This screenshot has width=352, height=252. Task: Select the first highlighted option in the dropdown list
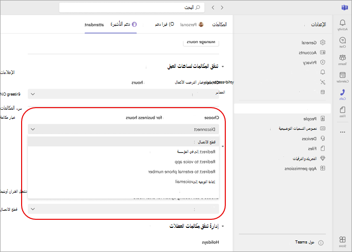click(x=123, y=142)
